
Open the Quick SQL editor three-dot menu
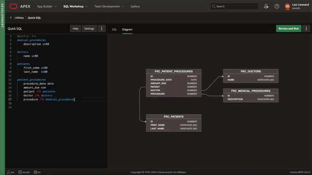coord(102,28)
